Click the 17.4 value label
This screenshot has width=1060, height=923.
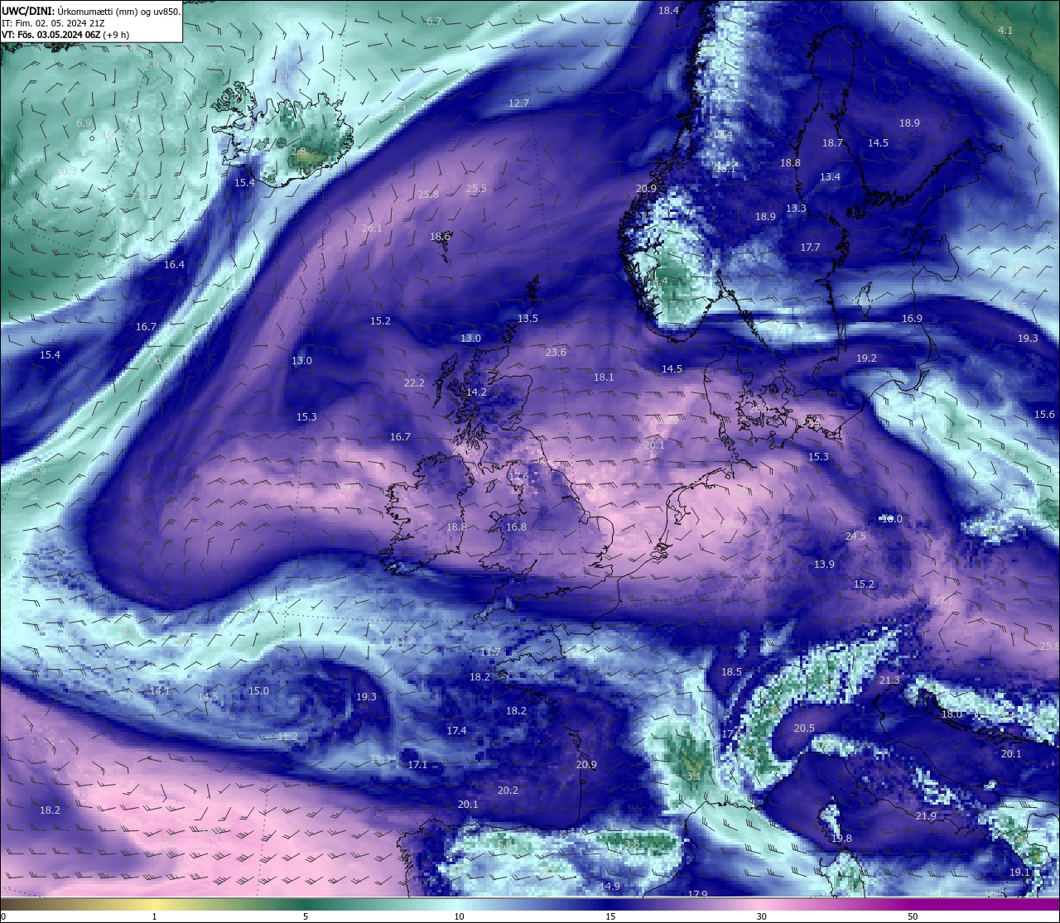(456, 731)
